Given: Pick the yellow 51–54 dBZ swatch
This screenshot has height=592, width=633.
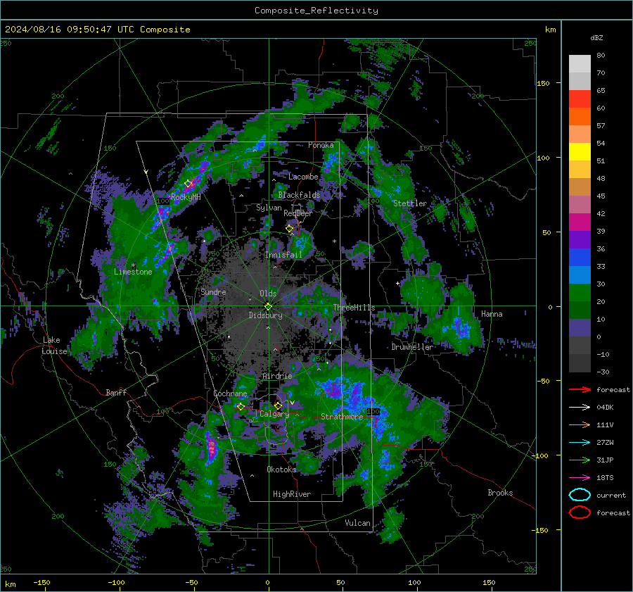Looking at the screenshot, I should click(x=580, y=151).
